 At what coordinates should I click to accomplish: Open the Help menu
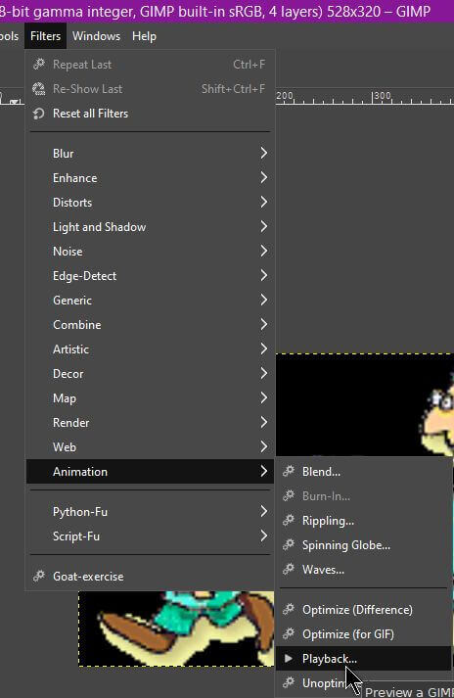(x=144, y=36)
